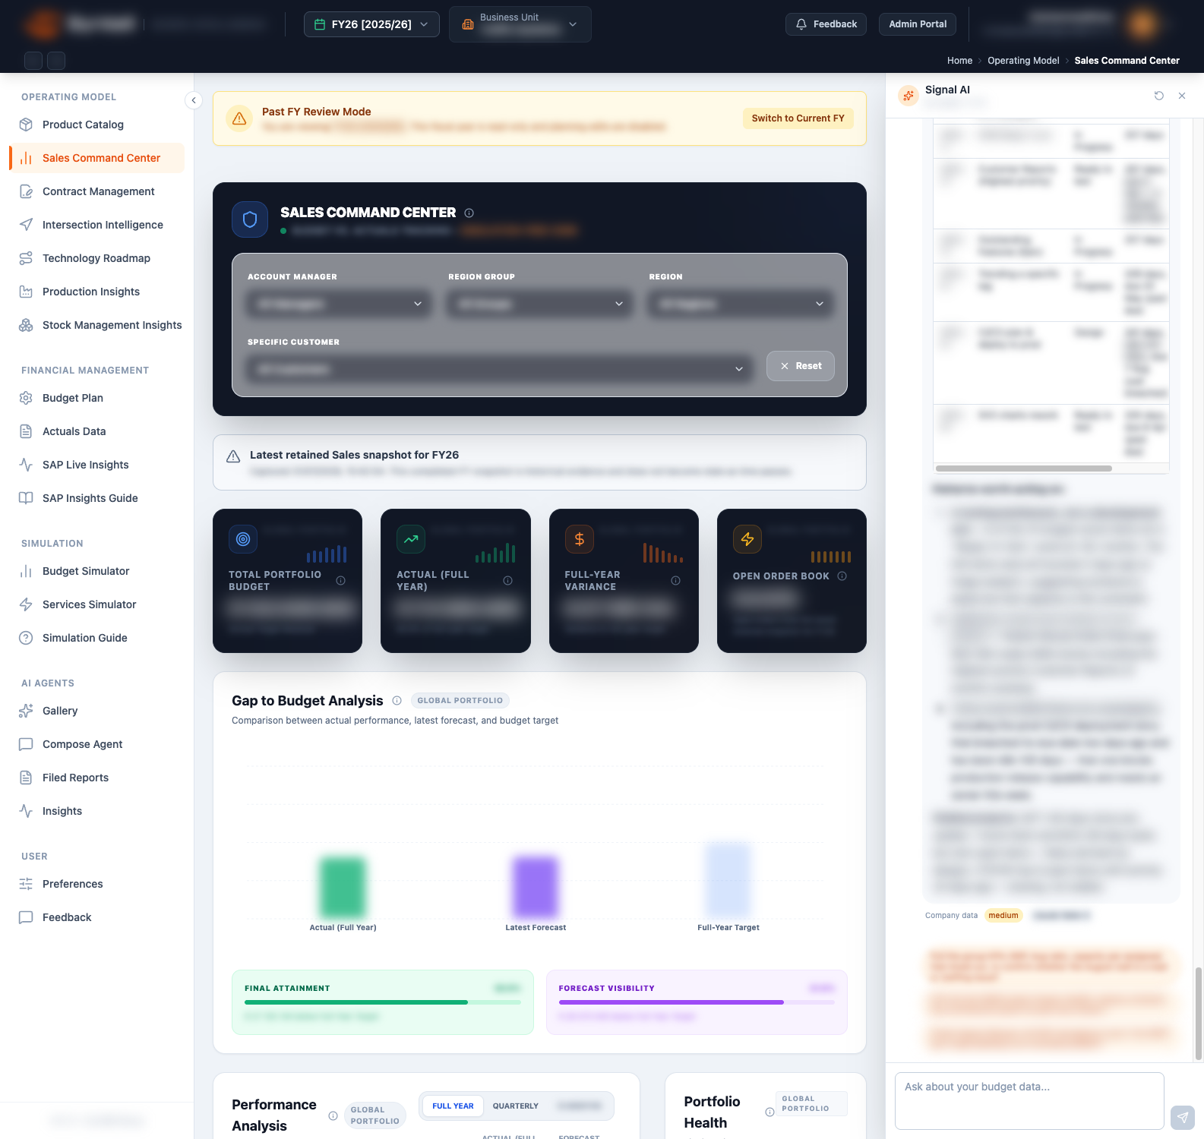Click the Production Insights icon
Image resolution: width=1204 pixels, height=1139 pixels.
[x=26, y=292]
